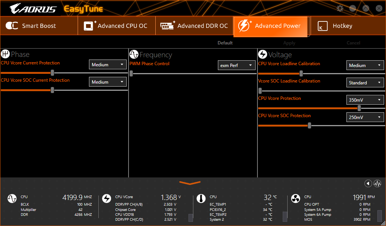The image size is (386, 226).
Task: Click Vcore SOC Loadline Calibration slider handle
Action: [260, 91]
